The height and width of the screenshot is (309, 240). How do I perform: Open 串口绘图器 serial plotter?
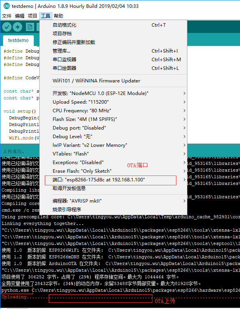pyautogui.click(x=113, y=68)
